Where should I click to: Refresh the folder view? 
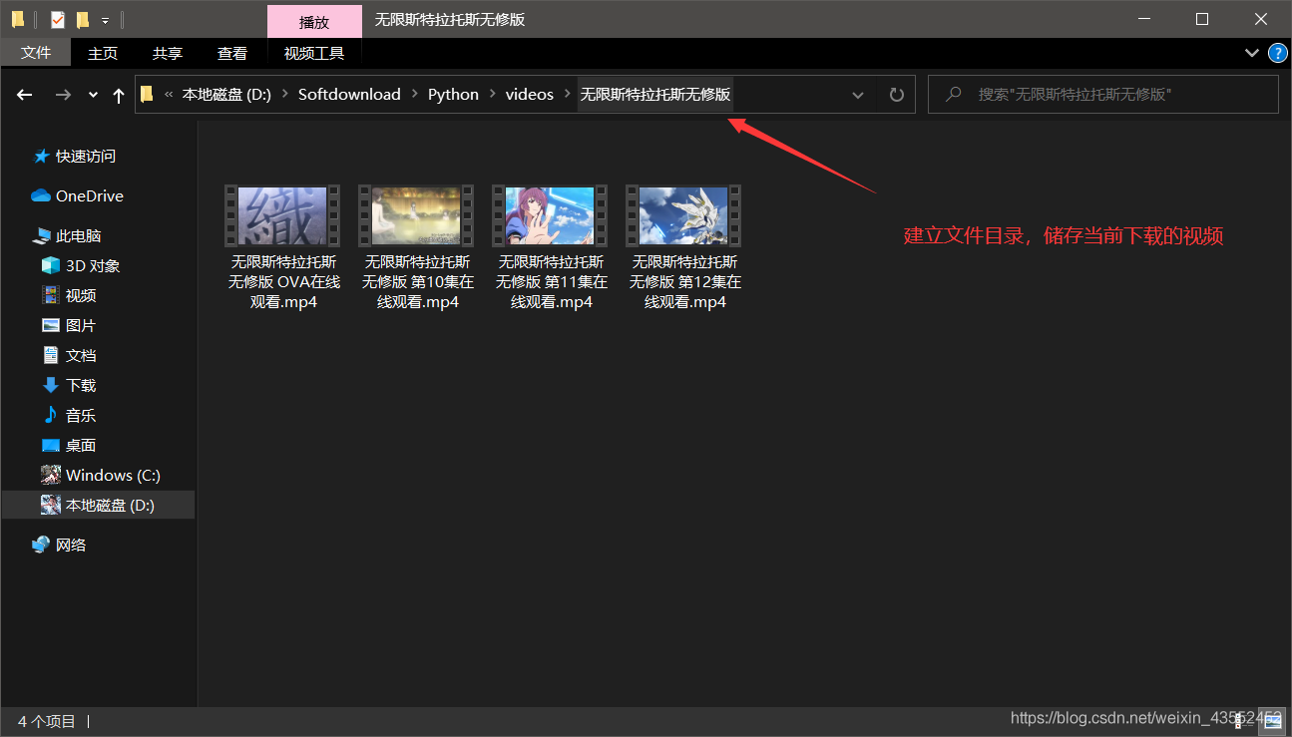click(896, 95)
